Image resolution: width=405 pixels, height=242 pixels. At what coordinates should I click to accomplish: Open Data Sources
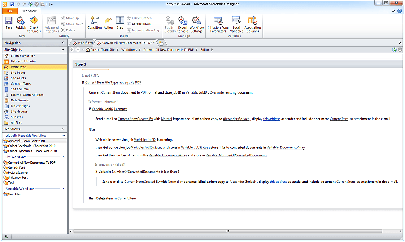(35, 100)
